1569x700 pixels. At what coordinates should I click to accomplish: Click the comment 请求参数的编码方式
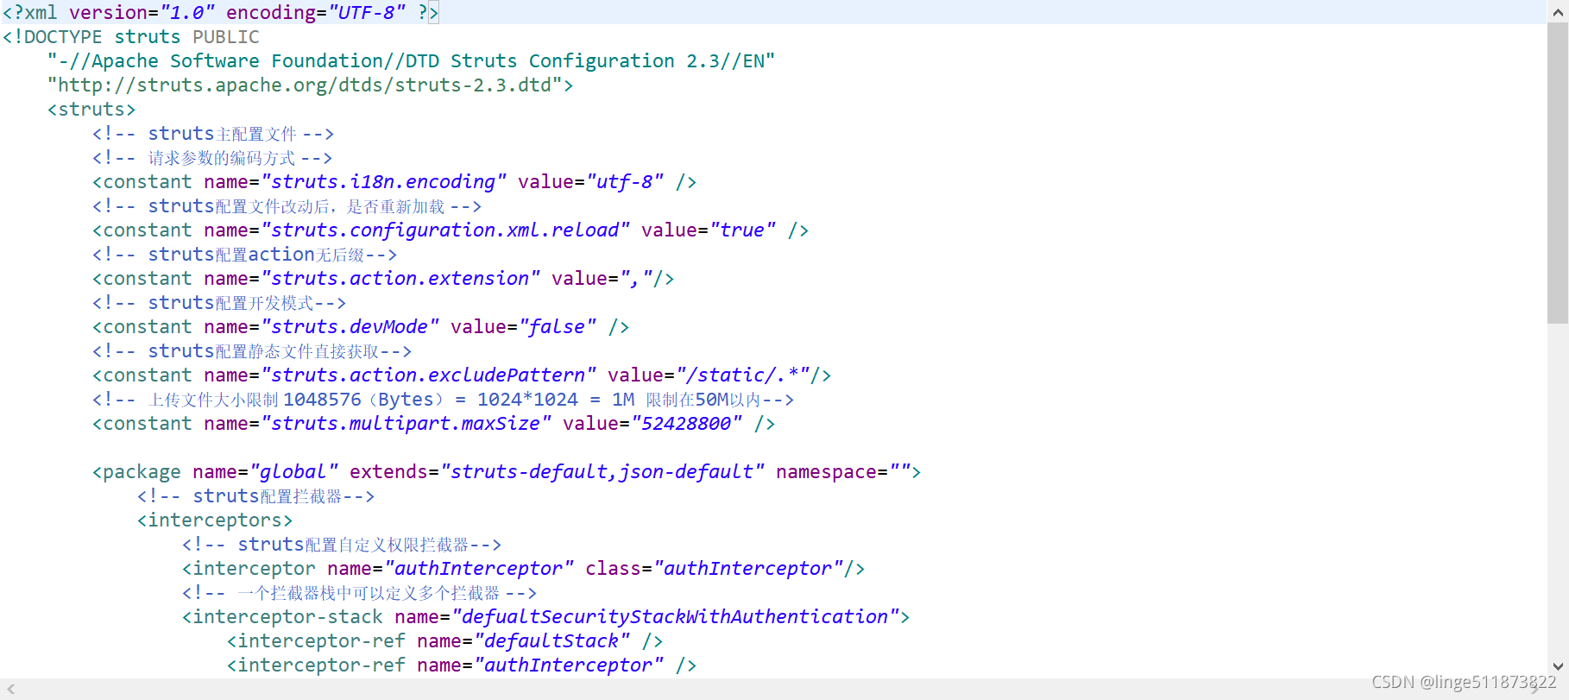tap(211, 158)
